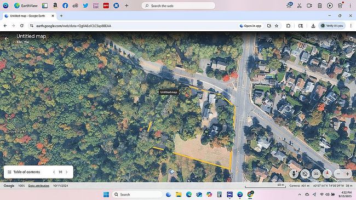Open a new browser tab

61,16
